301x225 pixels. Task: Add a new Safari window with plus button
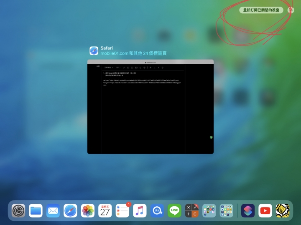tap(291, 10)
